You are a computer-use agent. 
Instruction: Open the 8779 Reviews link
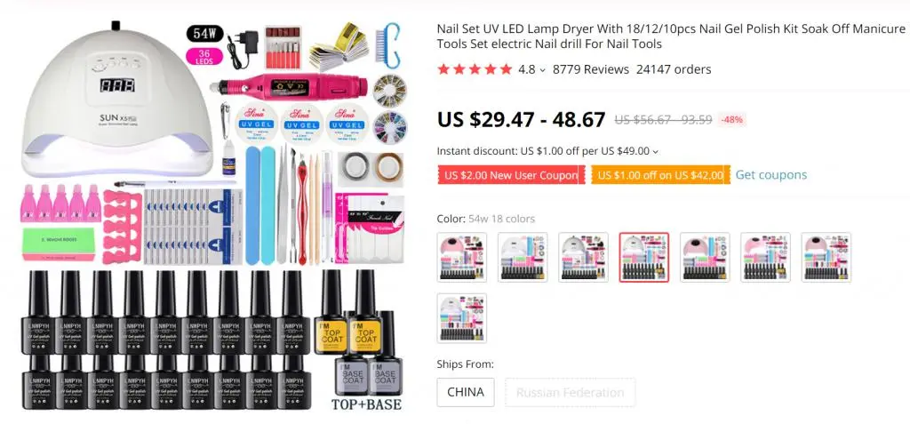(590, 69)
